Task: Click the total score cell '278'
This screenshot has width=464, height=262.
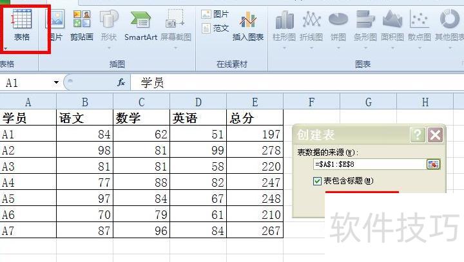Action: [x=255, y=149]
